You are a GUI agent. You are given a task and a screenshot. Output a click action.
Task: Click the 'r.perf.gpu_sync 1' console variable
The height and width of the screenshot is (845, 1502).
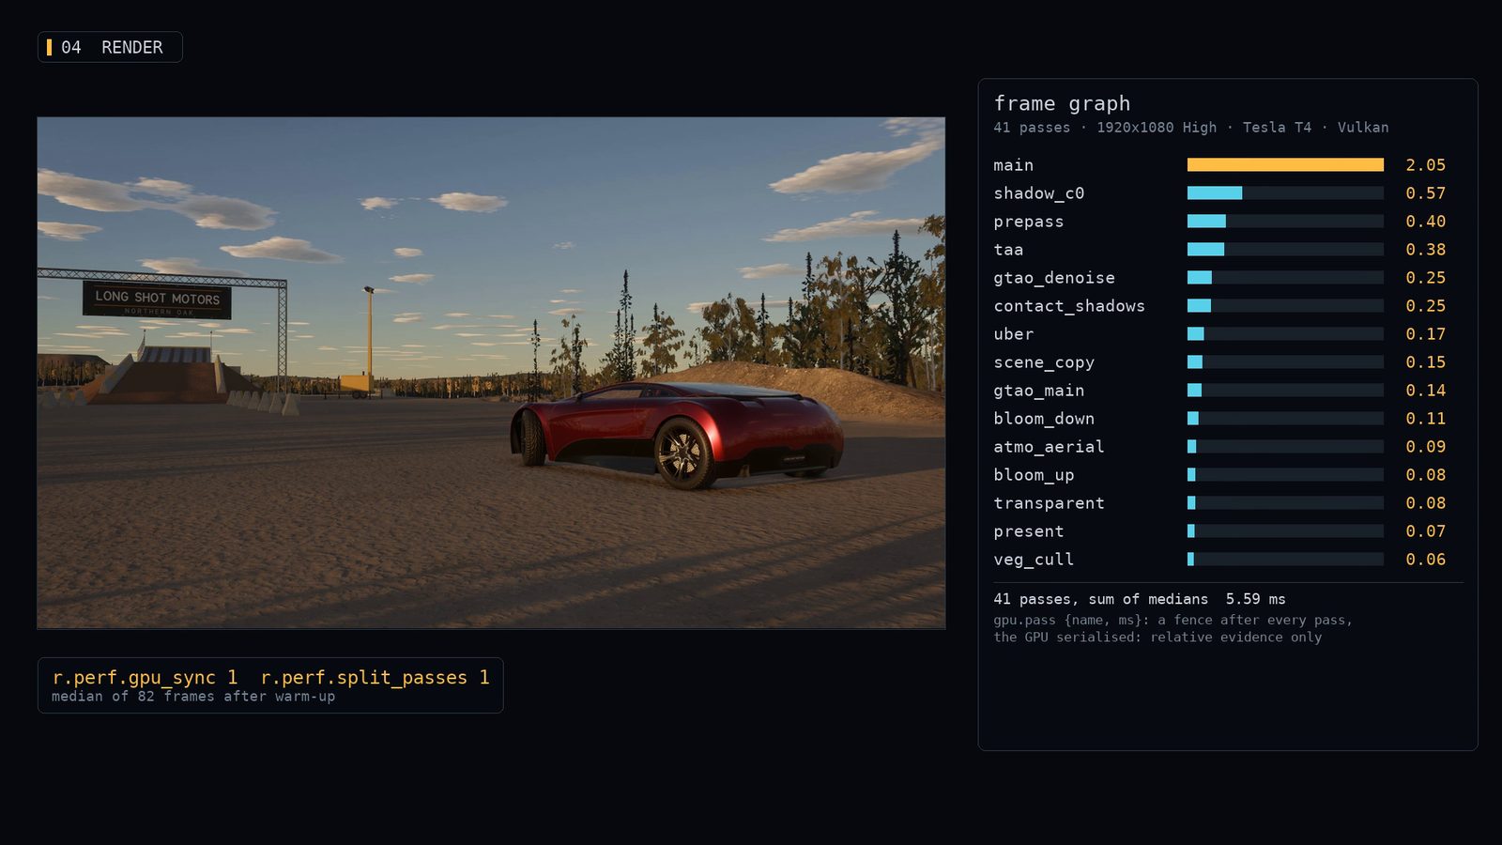[x=145, y=677]
